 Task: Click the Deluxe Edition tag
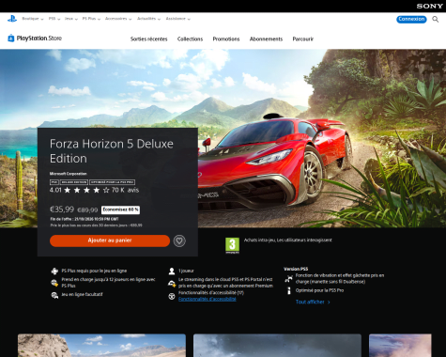pos(74,182)
